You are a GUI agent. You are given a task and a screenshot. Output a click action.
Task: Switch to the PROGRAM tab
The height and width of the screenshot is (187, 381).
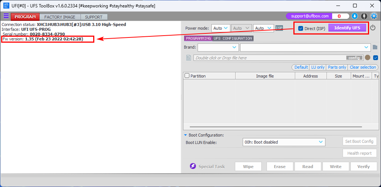pos(25,17)
